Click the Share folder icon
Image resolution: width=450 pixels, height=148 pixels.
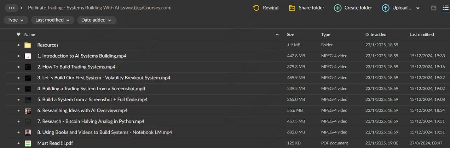pyautogui.click(x=292, y=8)
